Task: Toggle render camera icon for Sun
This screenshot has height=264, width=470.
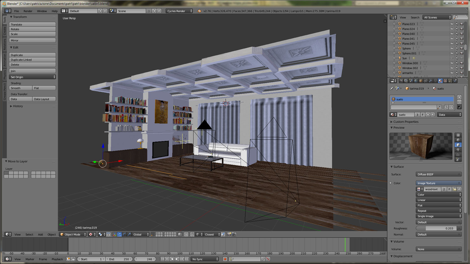Action: [x=462, y=58]
